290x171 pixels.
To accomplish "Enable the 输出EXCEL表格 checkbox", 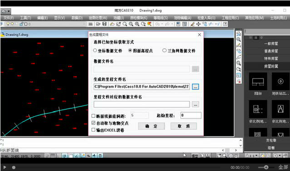I will (93, 130).
